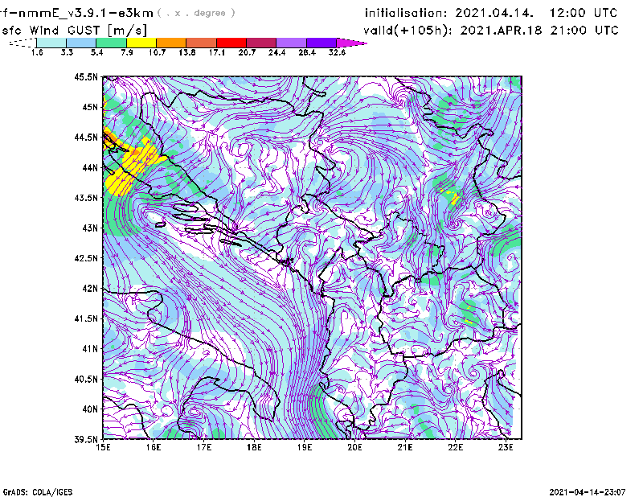Screen dimensions: 643x497
Task: Click the lavender 24.4–28.4 legend swatch
Action: pyautogui.click(x=291, y=43)
